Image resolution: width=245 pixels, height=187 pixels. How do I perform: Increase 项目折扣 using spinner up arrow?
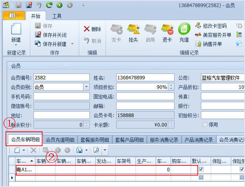(171, 85)
